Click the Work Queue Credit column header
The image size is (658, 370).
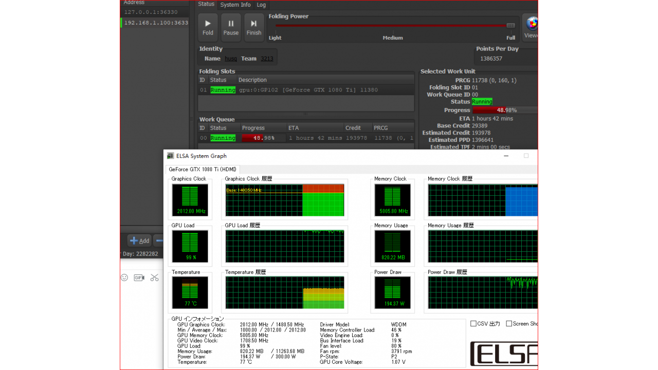click(x=358, y=128)
